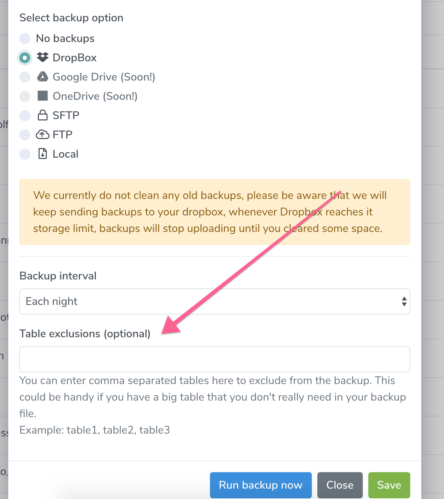The height and width of the screenshot is (499, 444).
Task: Click the Table exclusions (optional) label
Action: 85,334
